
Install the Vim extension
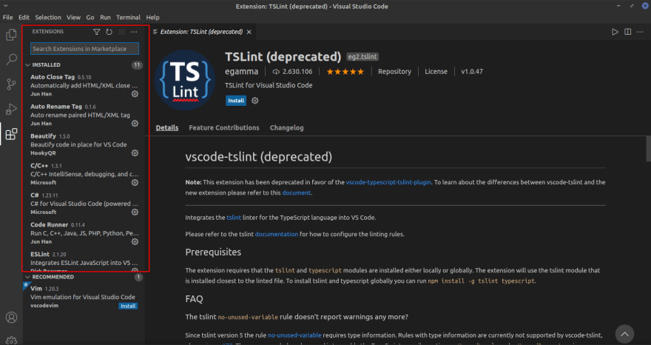point(128,306)
